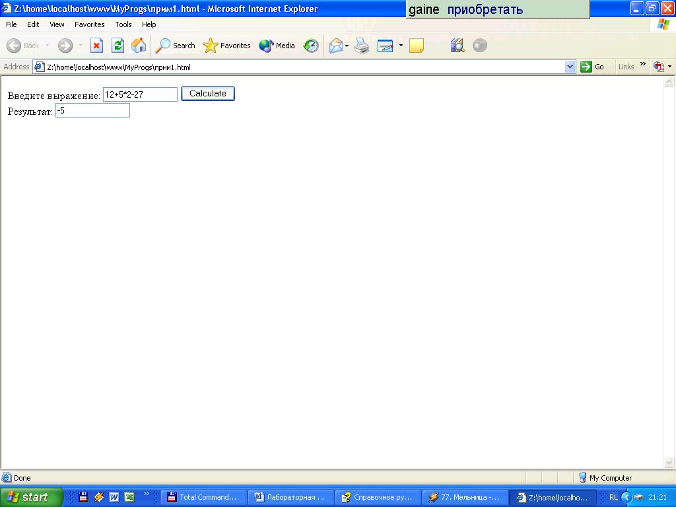Open the History clock icon
The image size is (676, 507).
[x=311, y=46]
